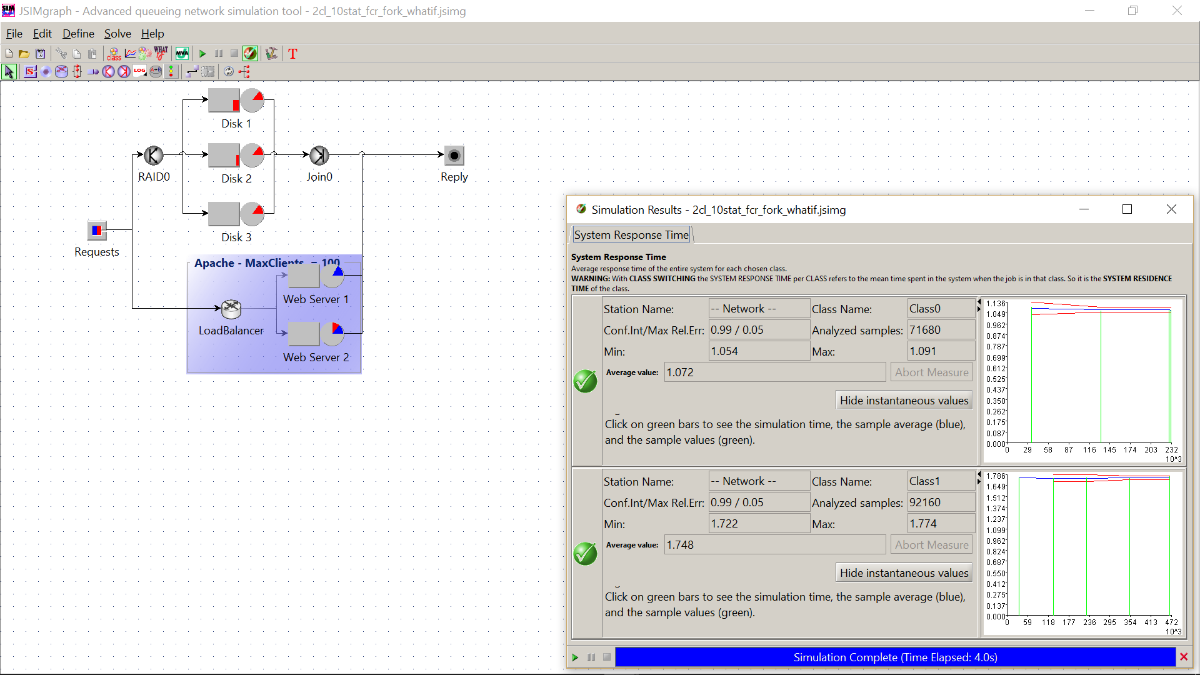1200x675 pixels.
Task: Select the arrow/select tool icon
Action: [x=9, y=72]
